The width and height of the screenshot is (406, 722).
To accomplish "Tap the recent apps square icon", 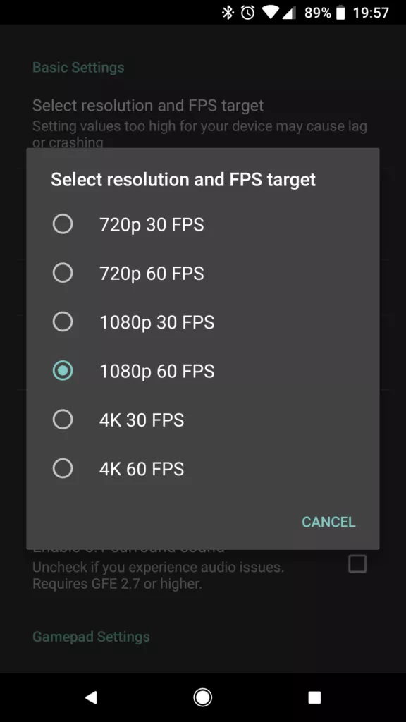I will [314, 697].
